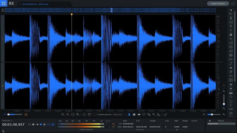Click the horizontal zoom in icon bottom right
Viewport: 237px width, 133px height.
pos(224,115)
